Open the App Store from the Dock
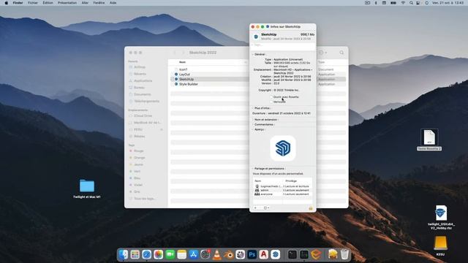 (193, 254)
